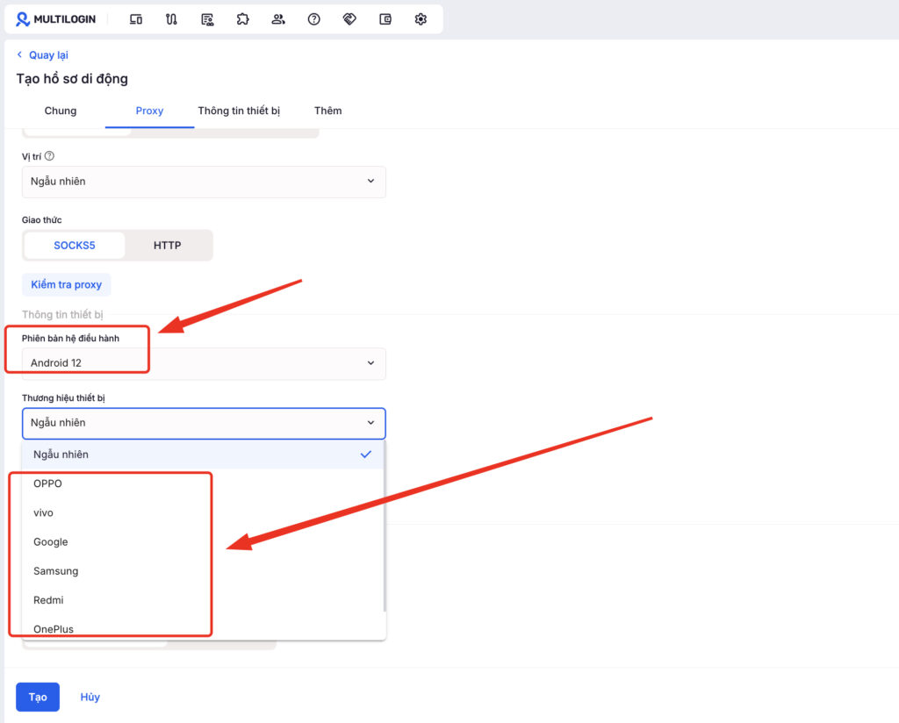Select SOCKS5 as the proxy protocol

(74, 245)
